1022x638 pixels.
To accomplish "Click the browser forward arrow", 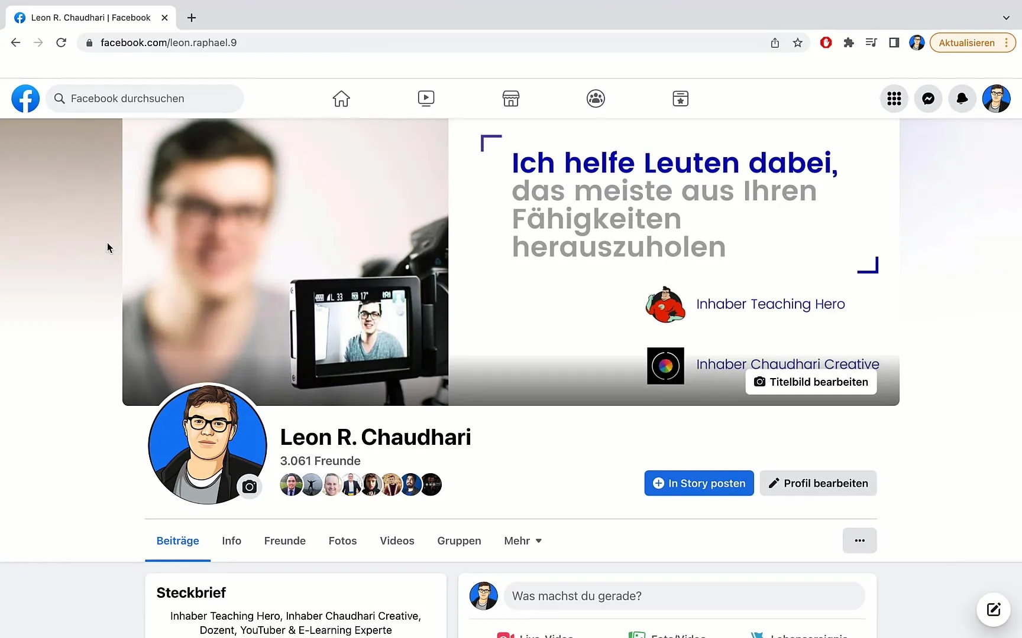I will [x=38, y=43].
